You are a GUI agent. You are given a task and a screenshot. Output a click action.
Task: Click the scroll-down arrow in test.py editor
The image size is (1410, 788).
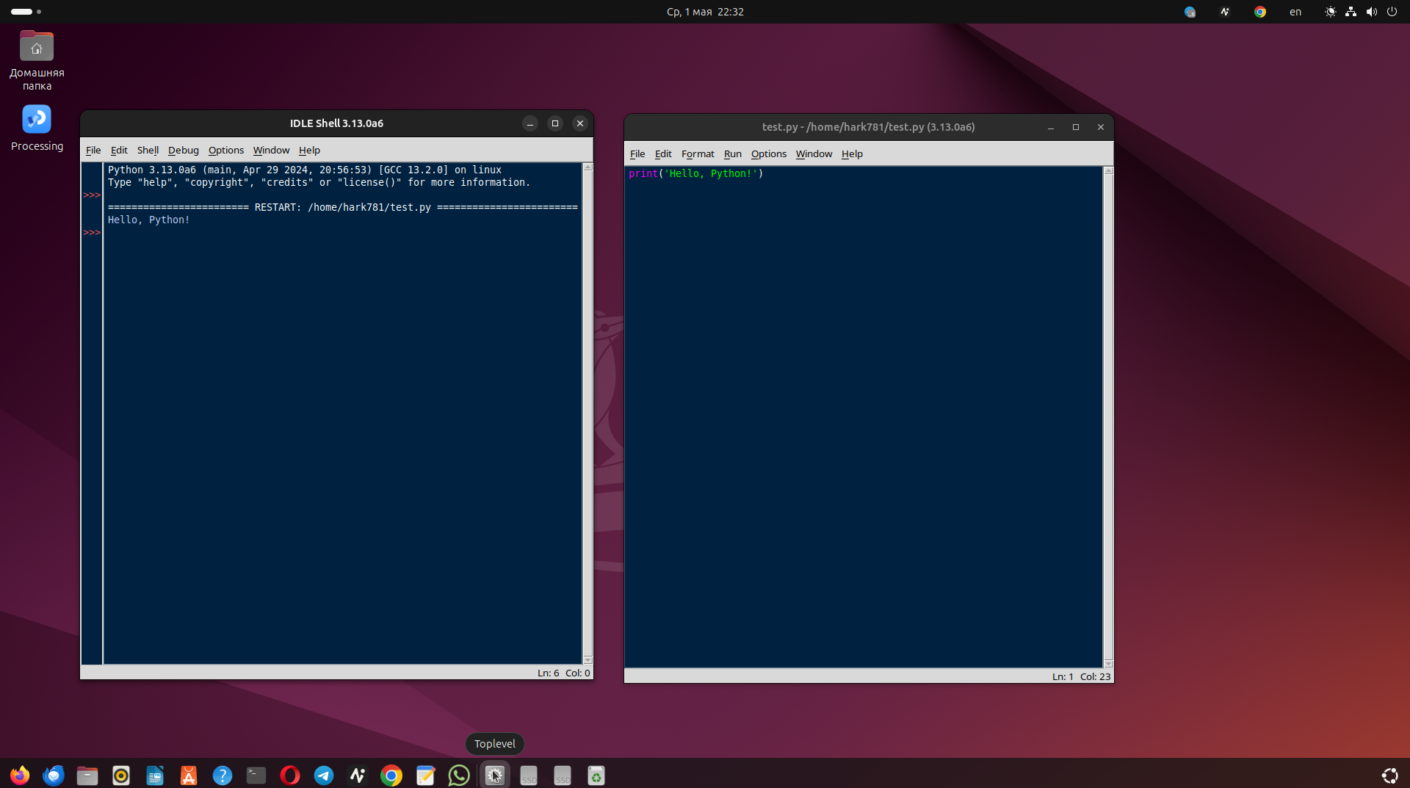[x=1108, y=663]
